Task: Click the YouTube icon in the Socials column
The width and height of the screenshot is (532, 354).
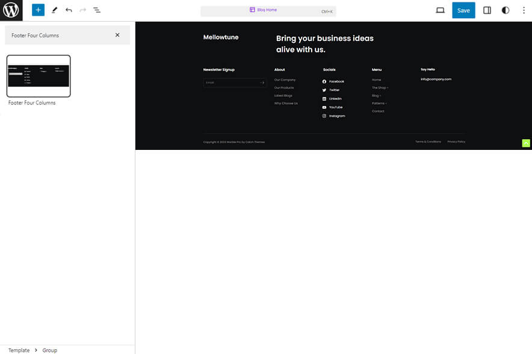Action: [324, 107]
